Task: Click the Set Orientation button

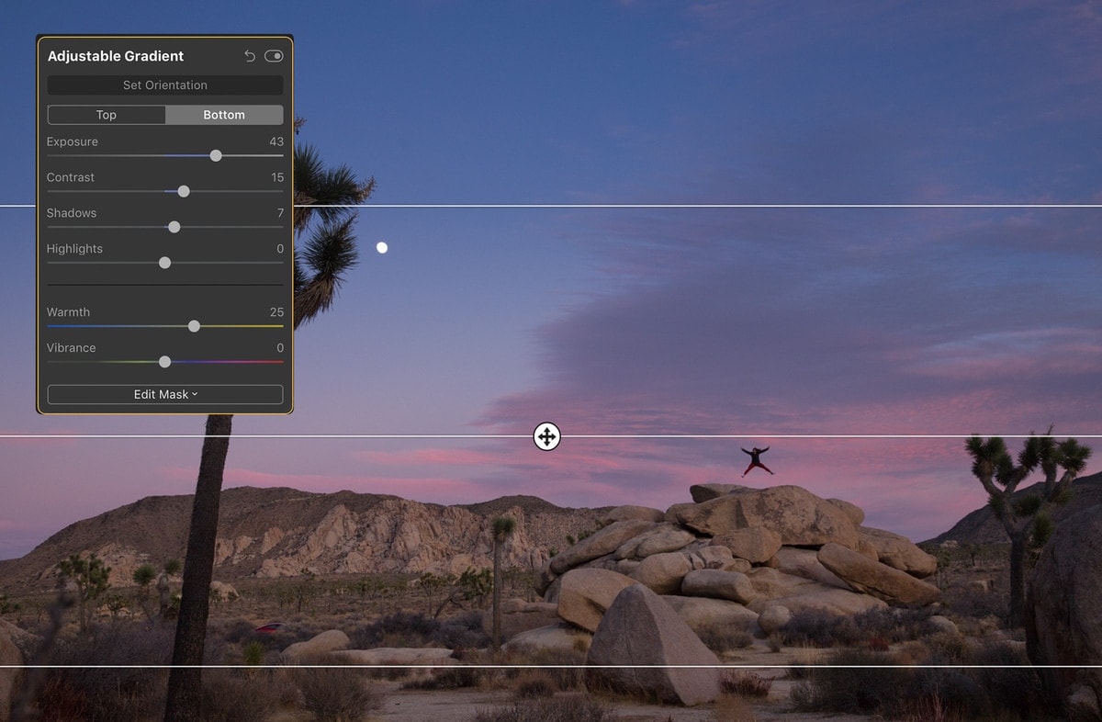Action: (165, 85)
